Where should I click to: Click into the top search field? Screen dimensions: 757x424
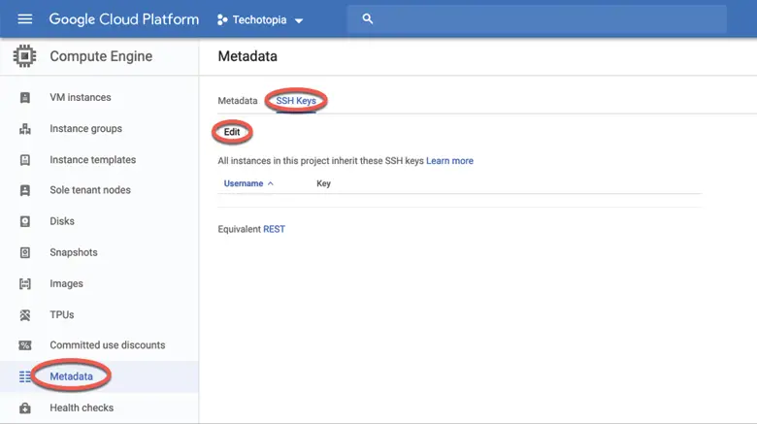[543, 19]
